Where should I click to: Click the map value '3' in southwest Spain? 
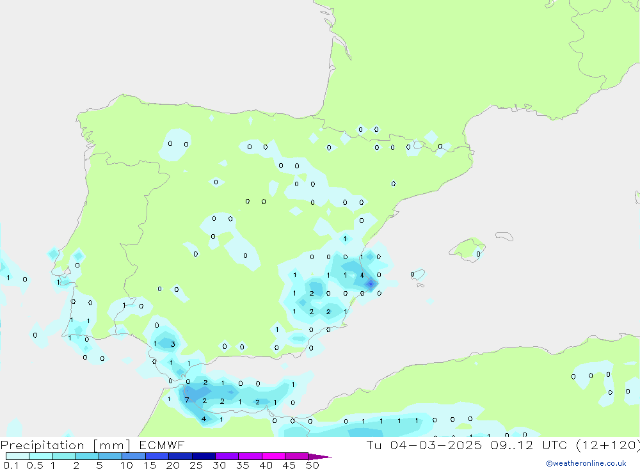pyautogui.click(x=173, y=344)
